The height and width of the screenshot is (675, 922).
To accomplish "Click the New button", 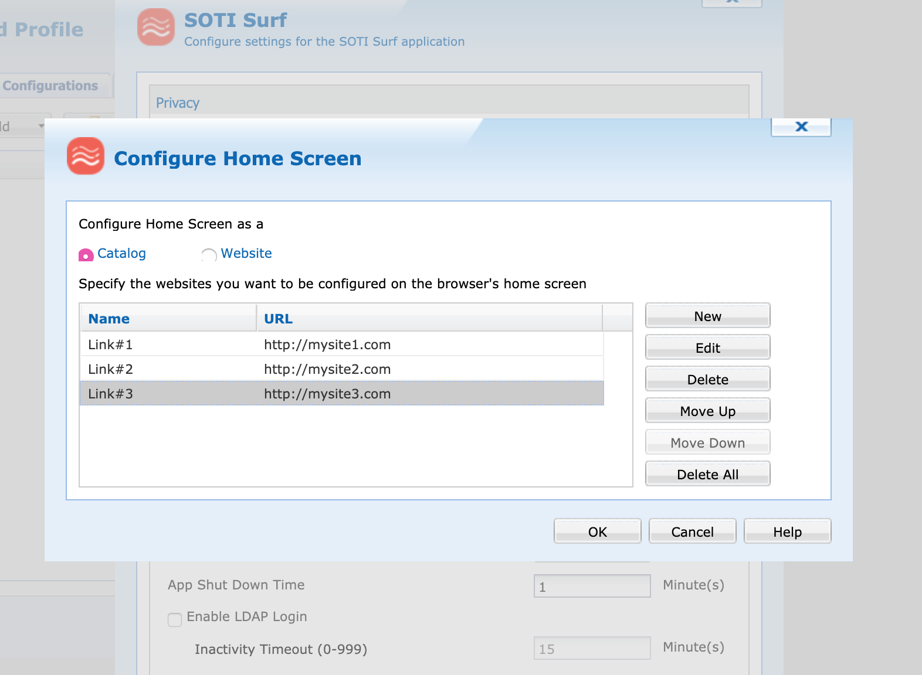I will (x=707, y=316).
